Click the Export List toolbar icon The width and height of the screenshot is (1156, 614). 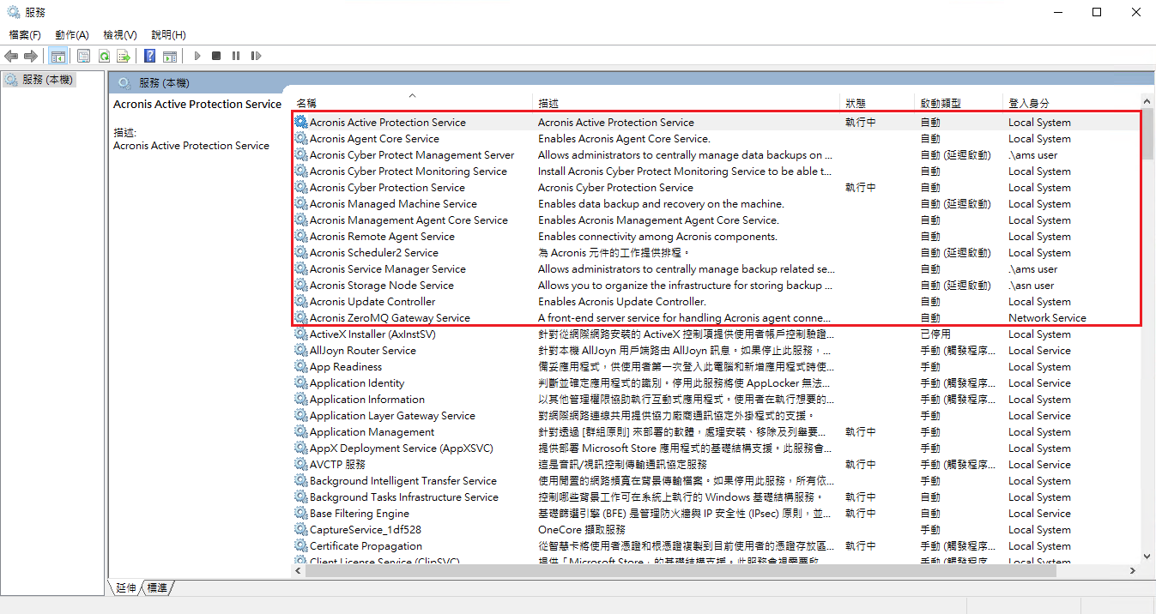124,56
